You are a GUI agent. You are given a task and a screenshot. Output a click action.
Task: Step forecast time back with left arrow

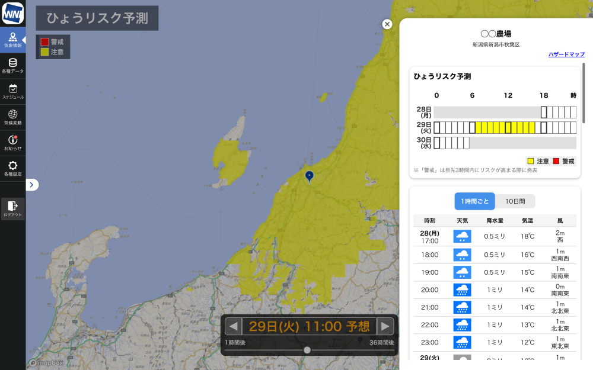(x=234, y=326)
